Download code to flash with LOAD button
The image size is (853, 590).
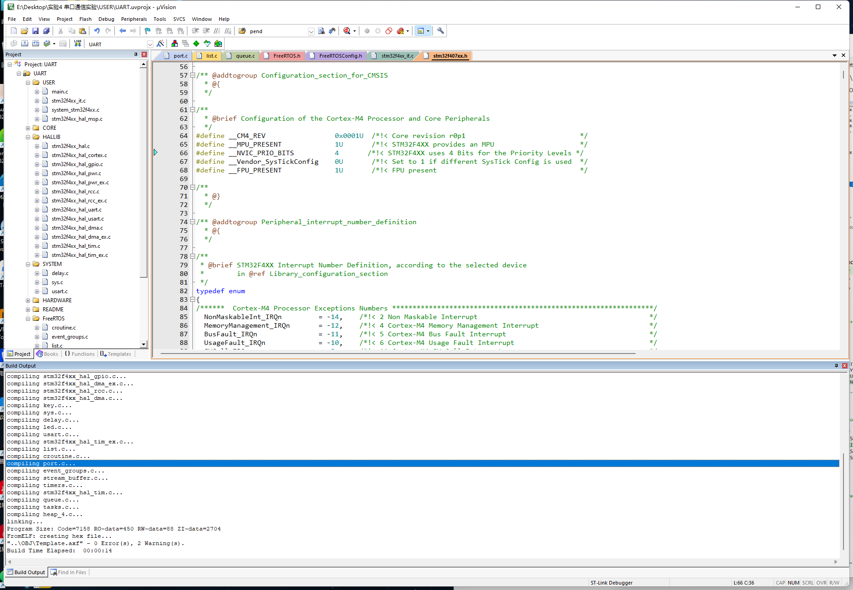78,44
